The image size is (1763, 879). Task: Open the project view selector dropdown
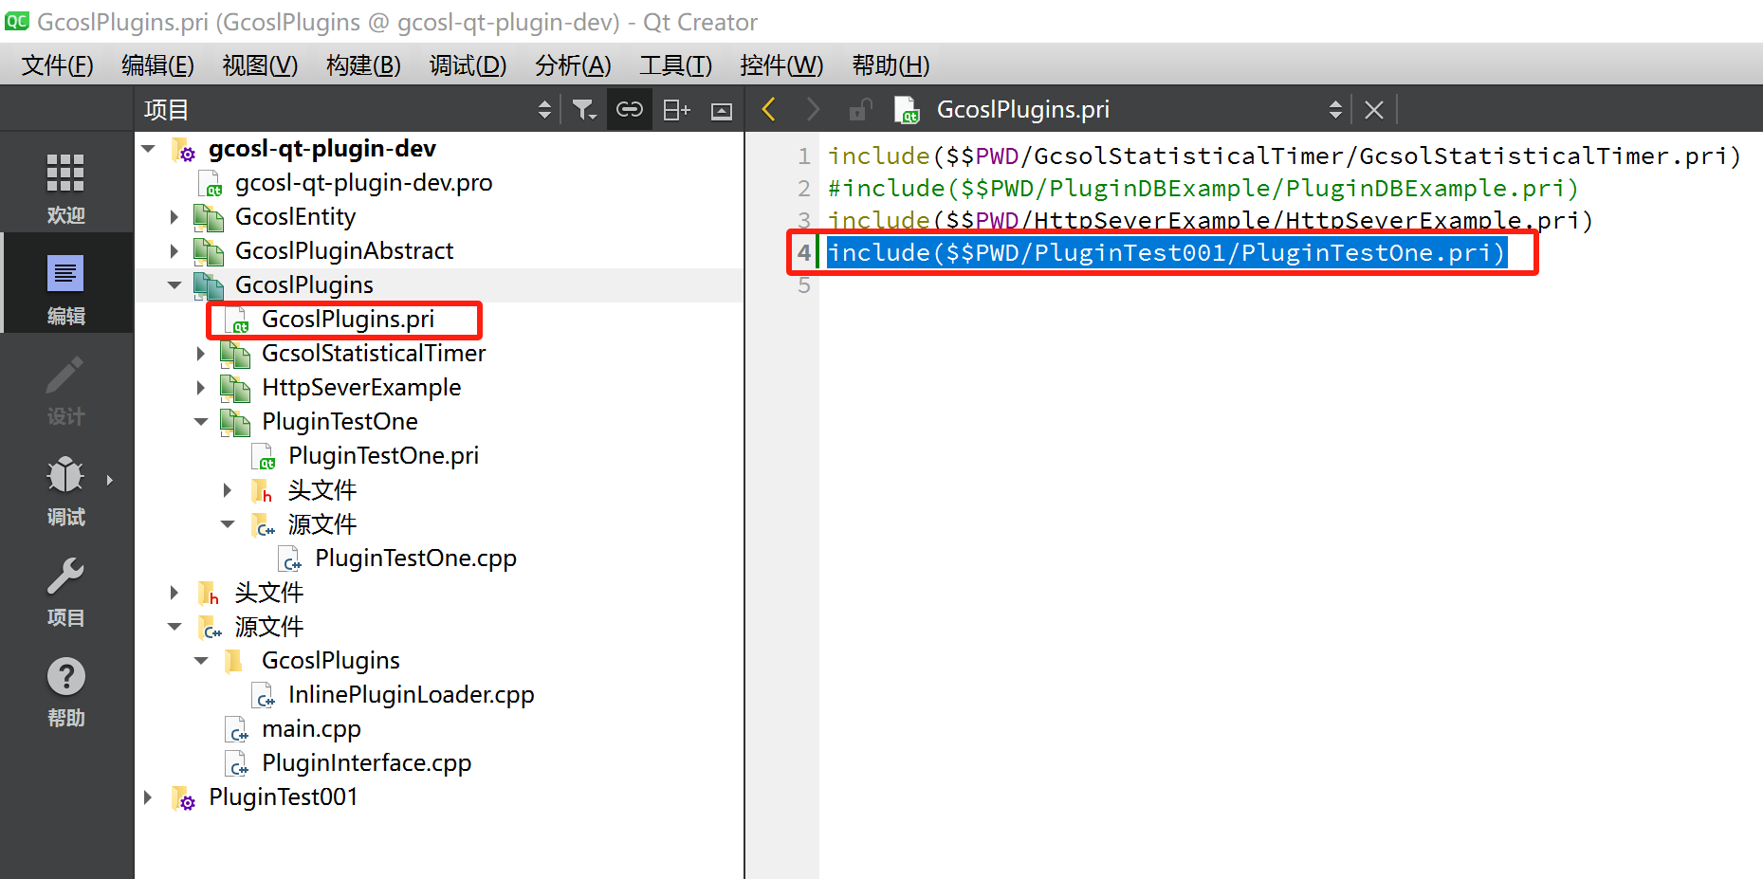coord(544,110)
